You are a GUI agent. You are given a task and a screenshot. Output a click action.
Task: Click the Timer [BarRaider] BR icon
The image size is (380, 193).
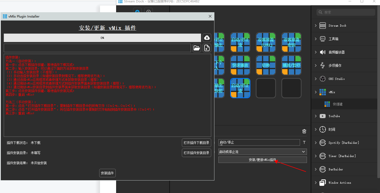tap(323, 156)
